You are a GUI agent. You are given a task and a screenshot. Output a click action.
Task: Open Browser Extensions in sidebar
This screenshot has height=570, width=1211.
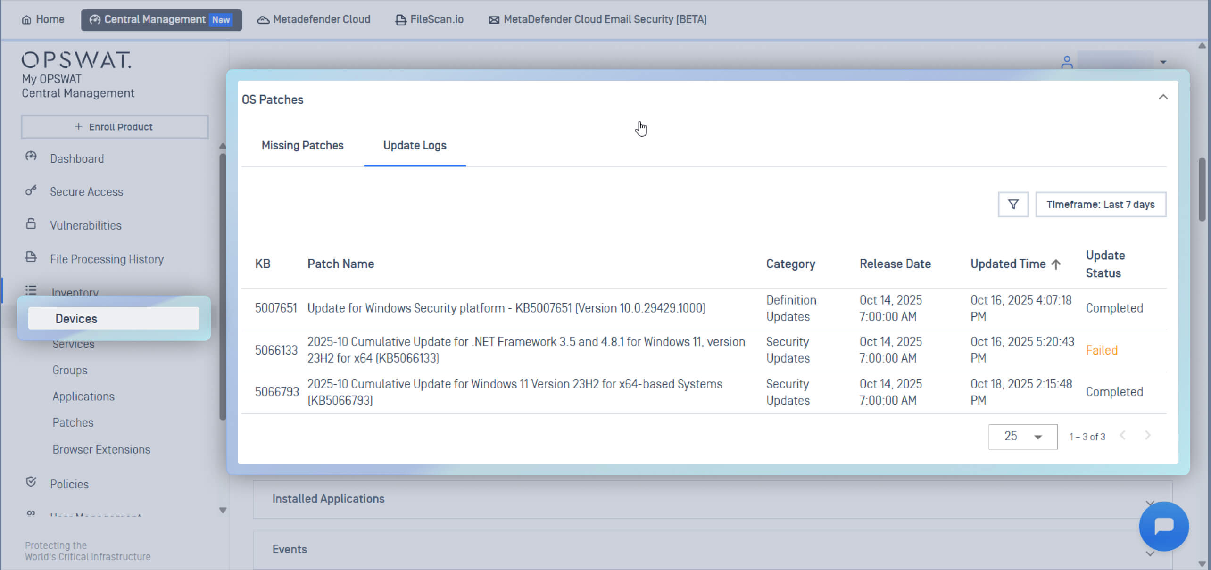[x=101, y=449]
